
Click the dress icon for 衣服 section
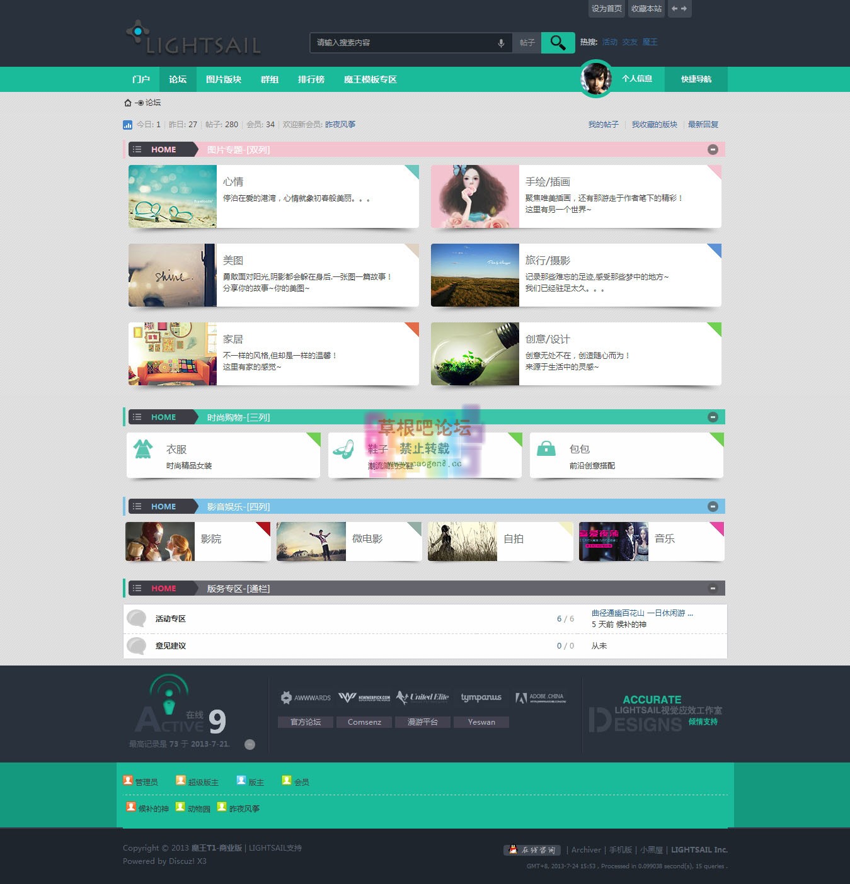point(143,449)
